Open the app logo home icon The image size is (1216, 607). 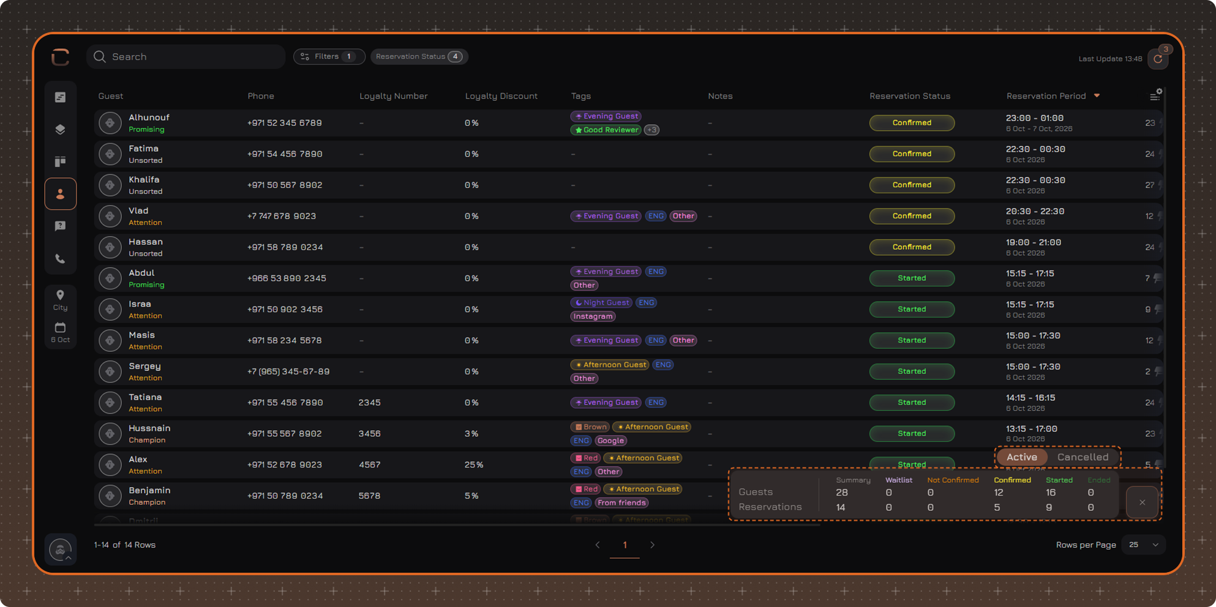(60, 57)
